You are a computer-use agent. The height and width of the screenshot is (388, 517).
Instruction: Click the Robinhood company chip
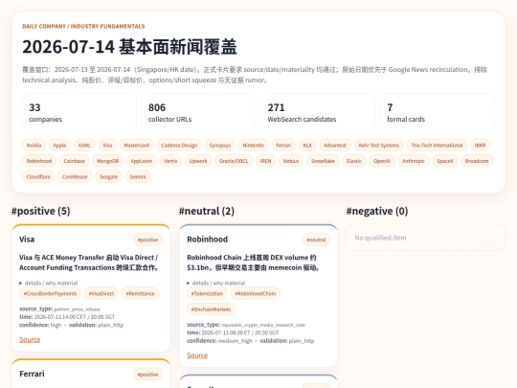click(39, 161)
